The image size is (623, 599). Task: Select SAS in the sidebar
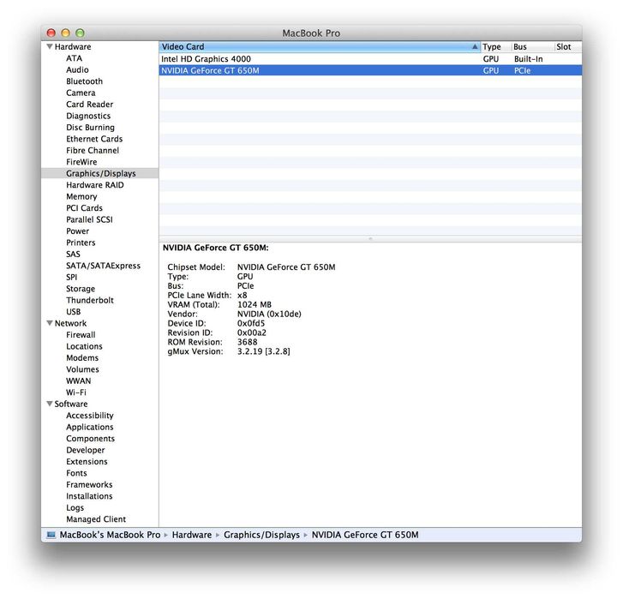pyautogui.click(x=73, y=254)
